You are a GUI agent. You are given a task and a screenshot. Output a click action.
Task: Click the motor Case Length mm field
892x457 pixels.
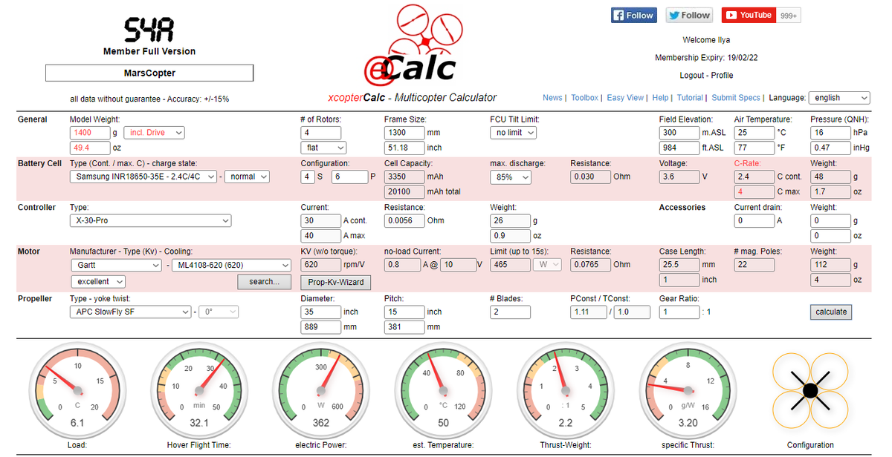tap(679, 265)
